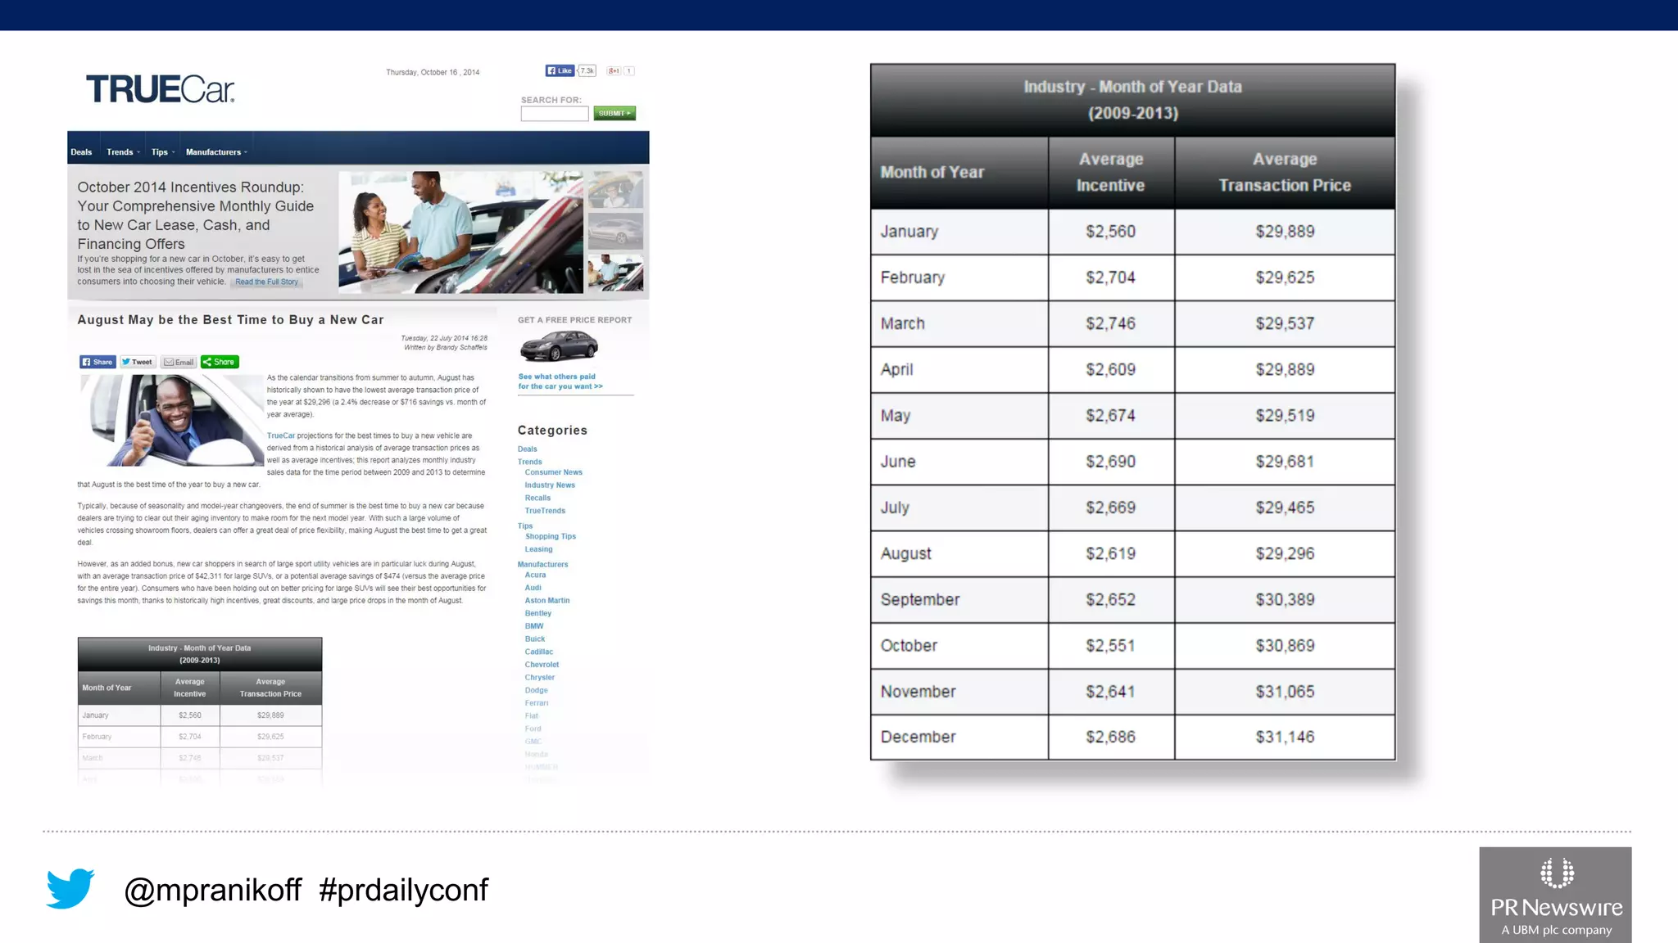This screenshot has width=1678, height=943.
Task: Click the Facebook Share icon
Action: [98, 362]
